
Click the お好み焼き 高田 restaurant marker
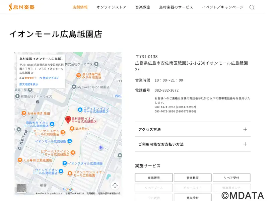[24, 113]
